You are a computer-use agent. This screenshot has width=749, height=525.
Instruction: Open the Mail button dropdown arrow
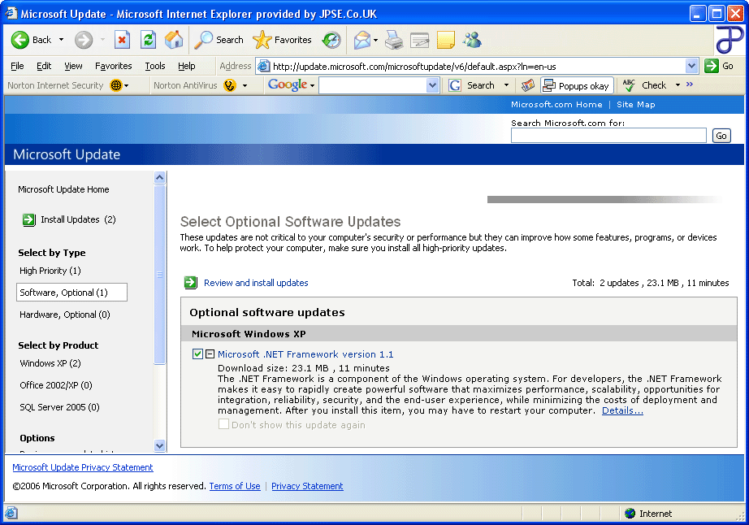tap(376, 40)
